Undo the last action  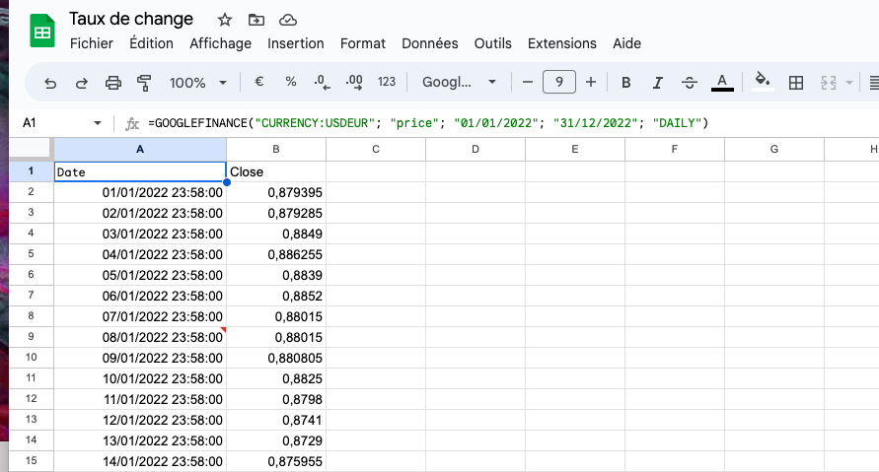pyautogui.click(x=50, y=83)
